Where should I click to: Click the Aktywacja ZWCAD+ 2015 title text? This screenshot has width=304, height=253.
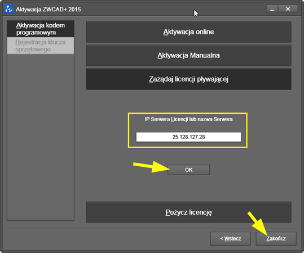[x=49, y=10]
